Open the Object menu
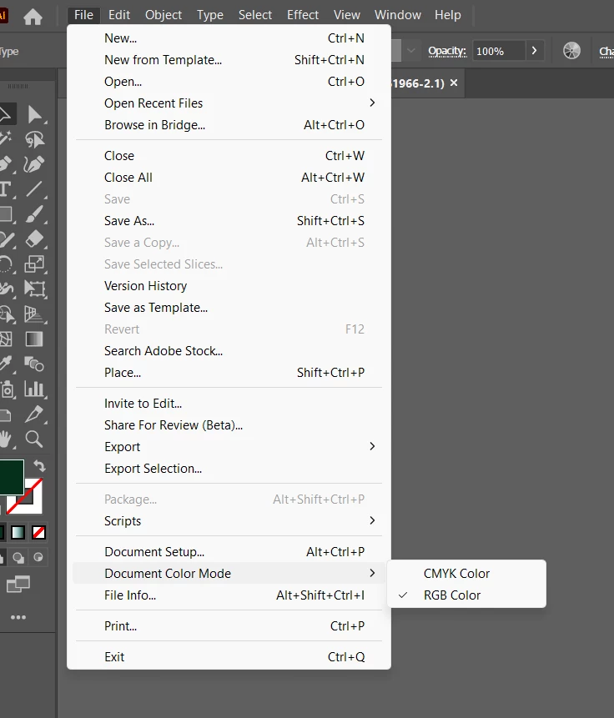This screenshot has width=614, height=718. coord(164,15)
